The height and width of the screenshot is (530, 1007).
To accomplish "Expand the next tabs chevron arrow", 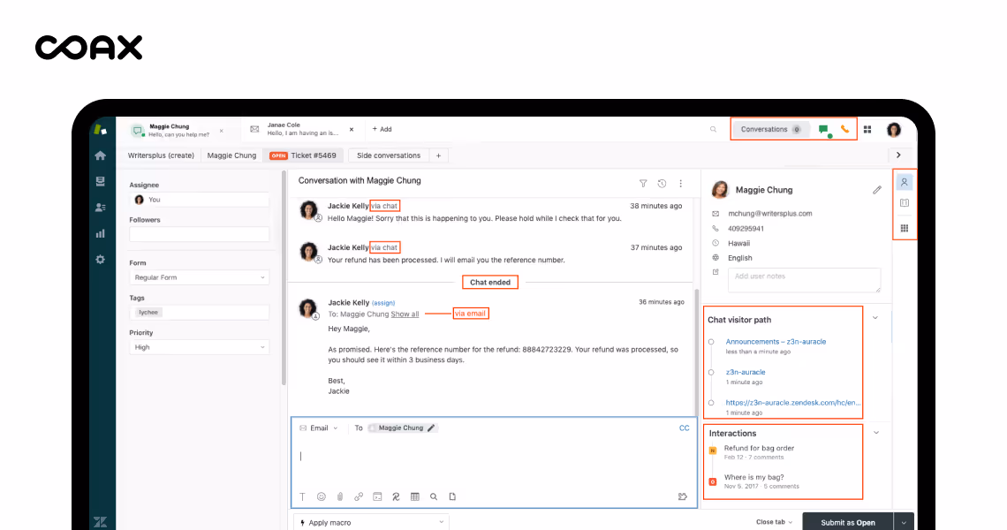I will click(898, 155).
